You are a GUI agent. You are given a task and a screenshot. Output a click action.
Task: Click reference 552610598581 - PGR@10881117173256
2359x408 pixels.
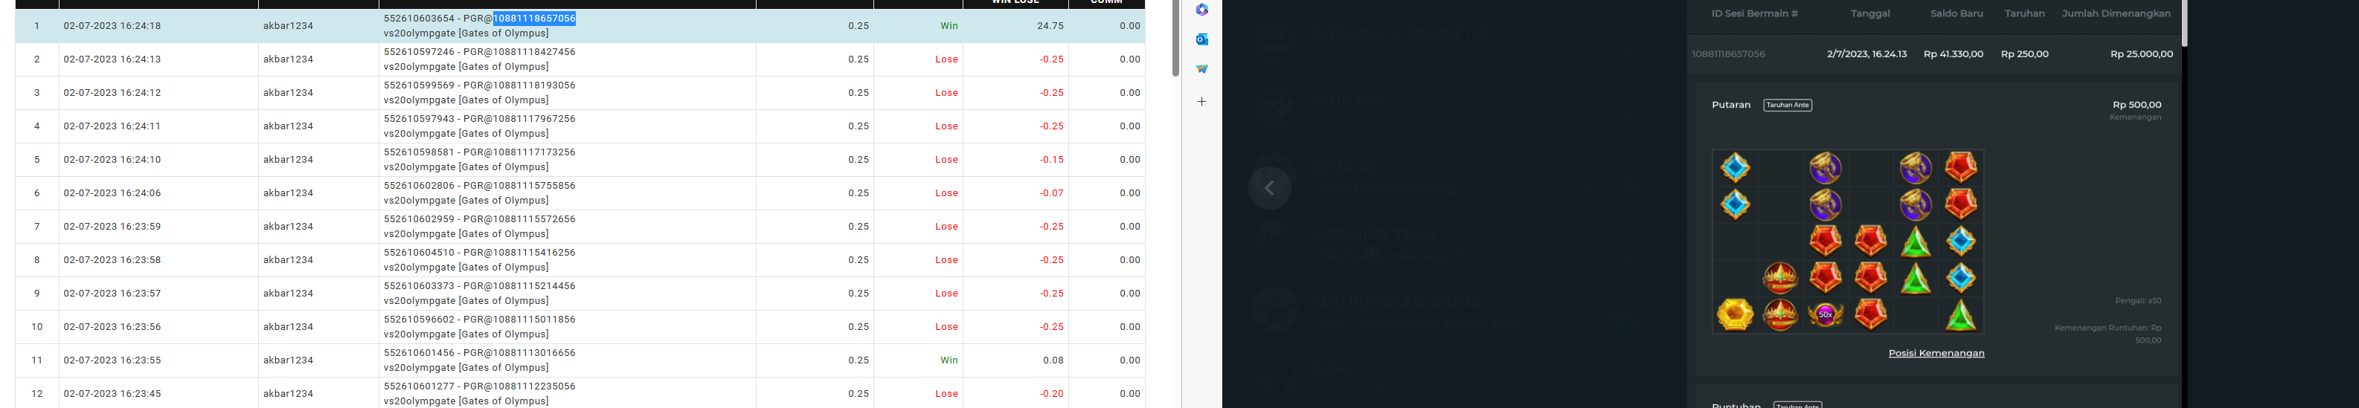(x=479, y=152)
